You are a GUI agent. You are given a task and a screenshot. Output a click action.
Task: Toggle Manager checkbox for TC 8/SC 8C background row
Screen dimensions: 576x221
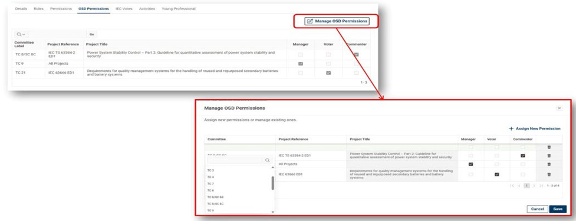click(x=301, y=54)
